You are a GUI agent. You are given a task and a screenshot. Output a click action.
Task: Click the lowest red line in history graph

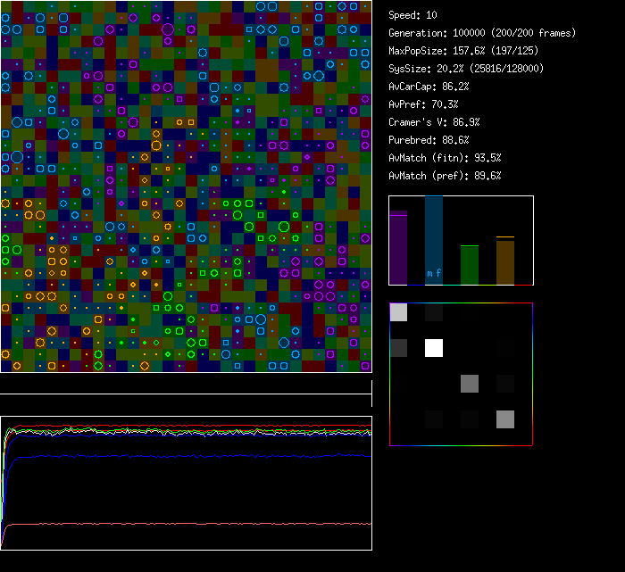pos(179,523)
